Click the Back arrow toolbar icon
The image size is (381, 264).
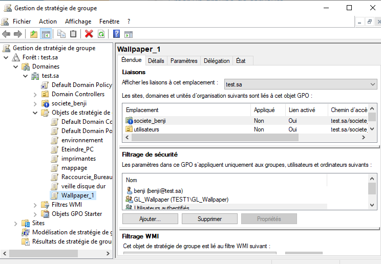[6, 34]
